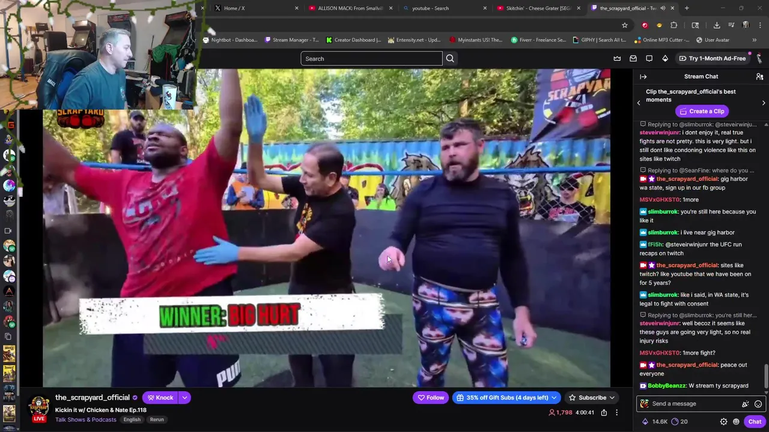
Task: Click Try 1-Month Ad-Free button
Action: [x=713, y=58]
